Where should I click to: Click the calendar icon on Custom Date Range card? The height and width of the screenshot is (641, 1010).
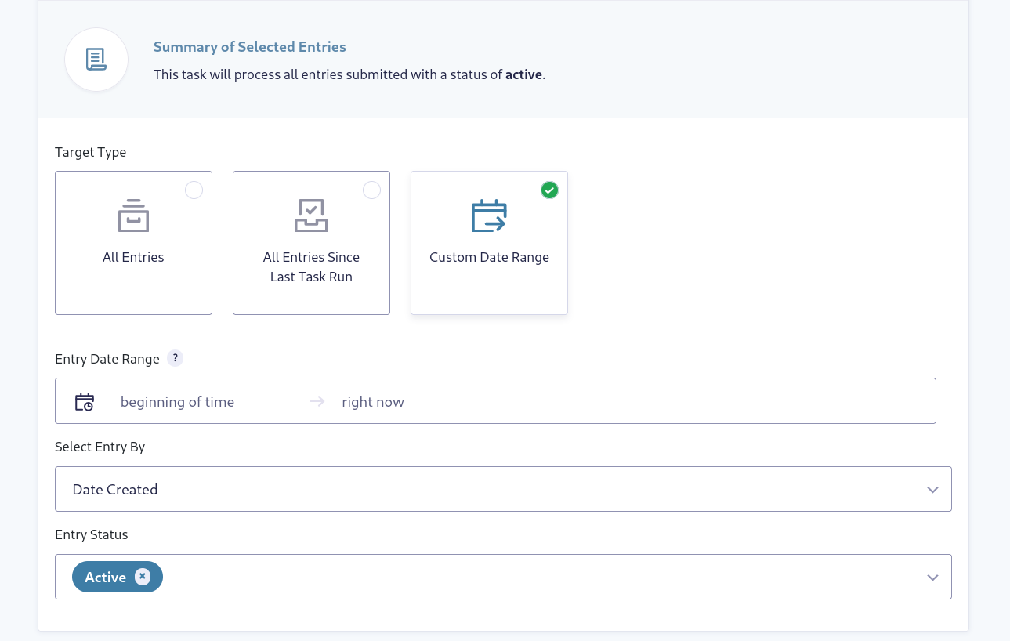489,214
